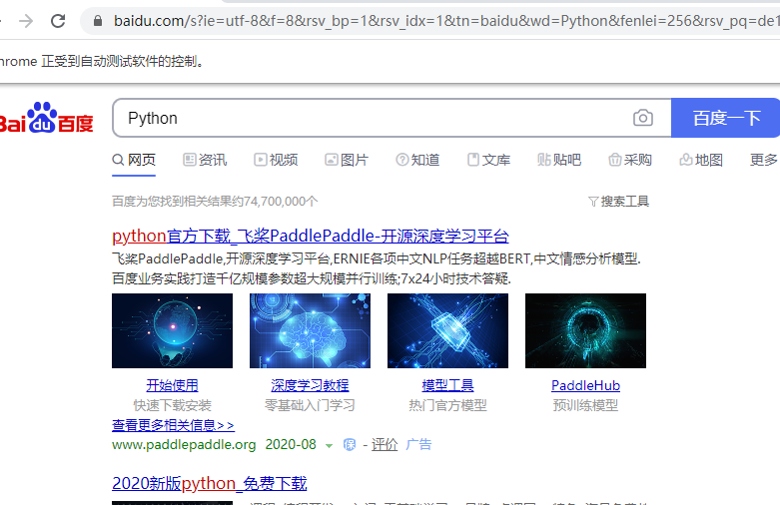Screen dimensions: 780x505
Task: Click the chip circuit thumbnail above 模型工具
Action: (447, 330)
